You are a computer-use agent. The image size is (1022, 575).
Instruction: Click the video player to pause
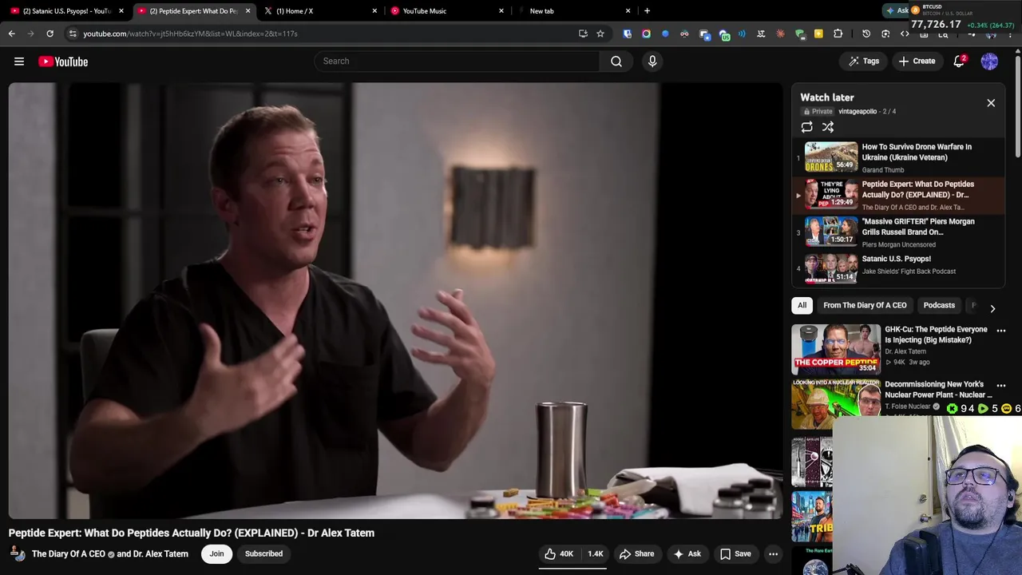(x=395, y=301)
